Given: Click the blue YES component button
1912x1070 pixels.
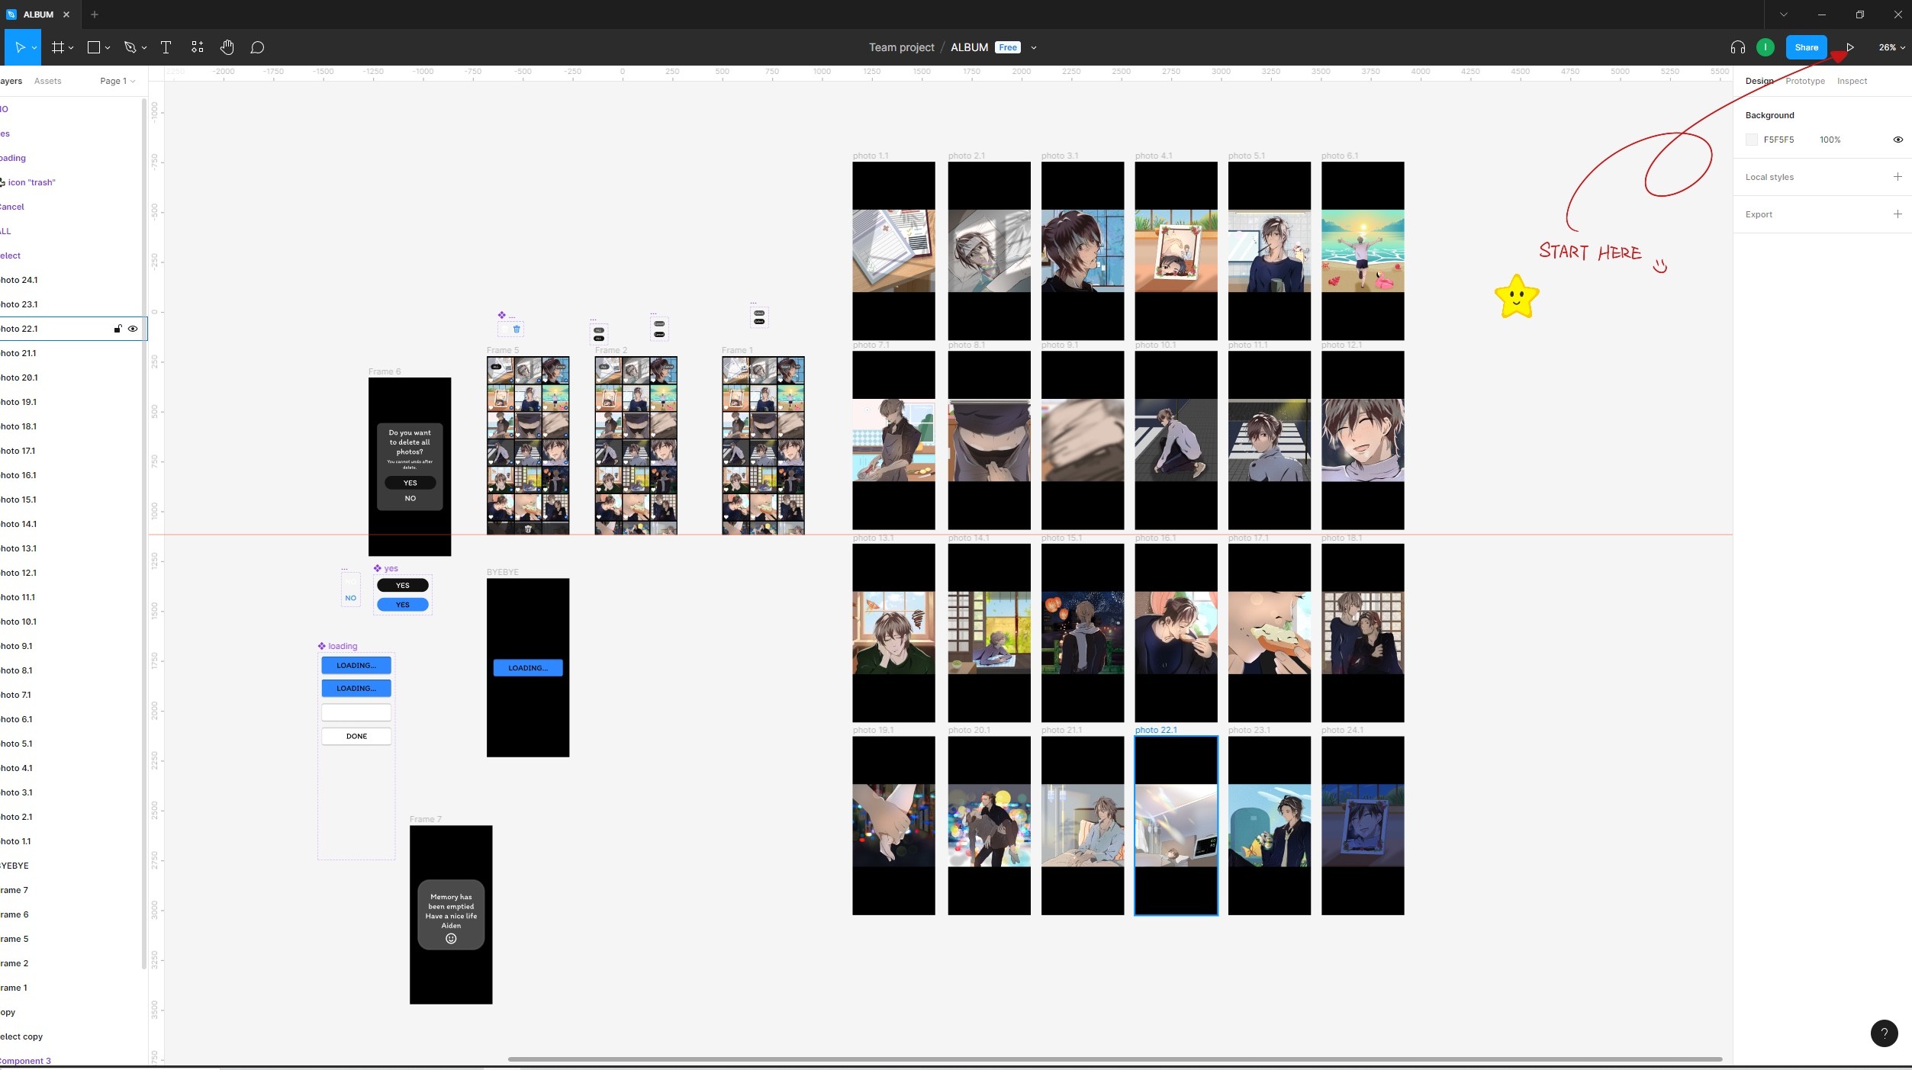Looking at the screenshot, I should pos(402,605).
